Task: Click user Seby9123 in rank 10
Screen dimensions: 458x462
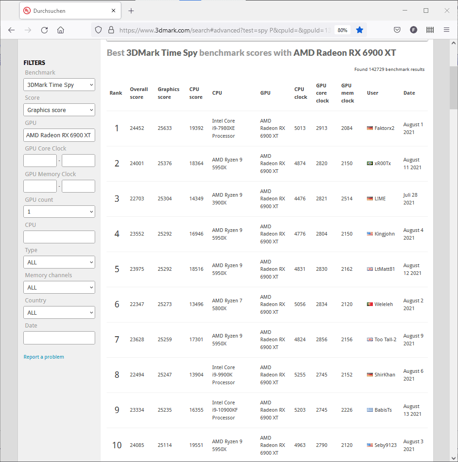Action: (386, 445)
